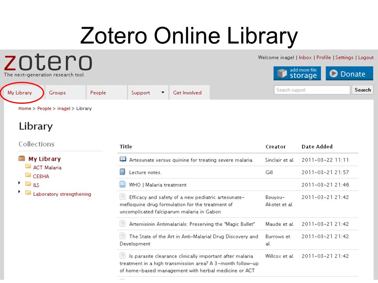The width and height of the screenshot is (378, 283).
Task: Click the CEBHA folder icon
Action: tap(28, 175)
